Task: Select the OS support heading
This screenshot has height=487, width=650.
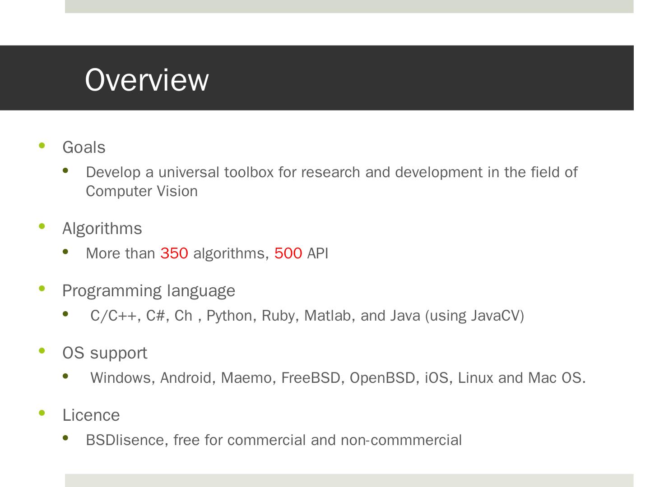Action: coord(105,353)
